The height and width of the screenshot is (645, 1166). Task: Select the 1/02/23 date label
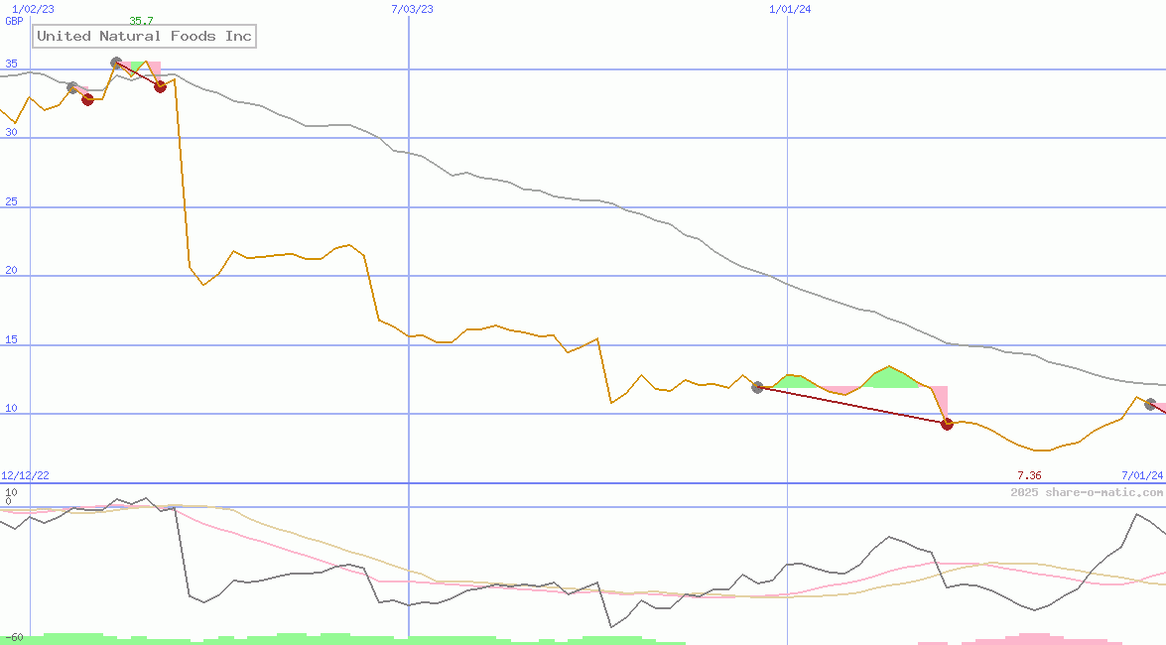(33, 9)
